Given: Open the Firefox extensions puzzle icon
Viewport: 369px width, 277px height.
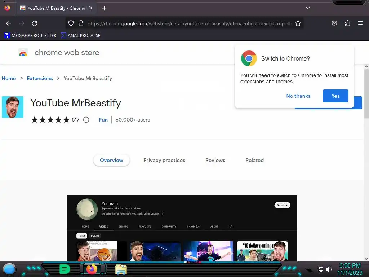Looking at the screenshot, I should (x=347, y=23).
